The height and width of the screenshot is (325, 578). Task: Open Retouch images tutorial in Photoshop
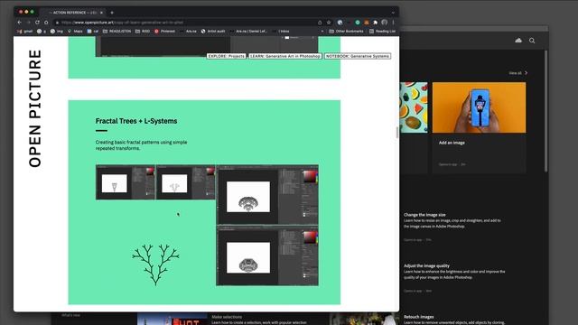click(418, 317)
